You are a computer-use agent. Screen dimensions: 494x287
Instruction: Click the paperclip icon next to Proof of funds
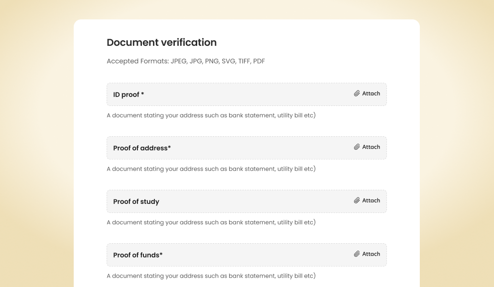(x=357, y=254)
